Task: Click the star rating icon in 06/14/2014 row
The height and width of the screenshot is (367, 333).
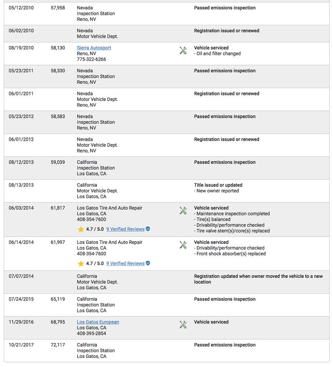Action: [x=81, y=263]
